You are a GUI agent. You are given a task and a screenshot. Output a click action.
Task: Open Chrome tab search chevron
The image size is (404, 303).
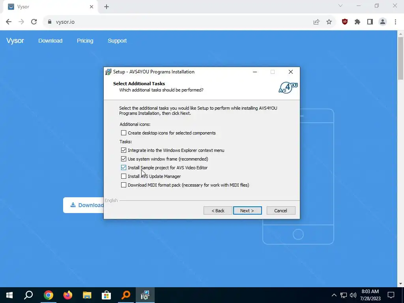[340, 6]
